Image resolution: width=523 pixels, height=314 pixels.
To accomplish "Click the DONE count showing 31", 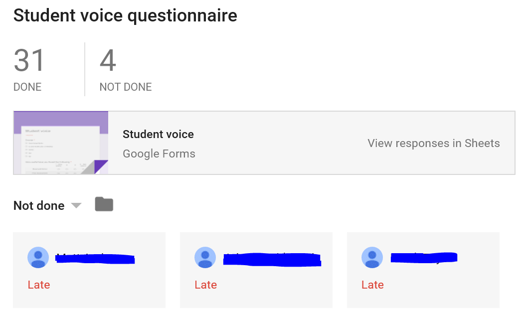I will tap(28, 61).
